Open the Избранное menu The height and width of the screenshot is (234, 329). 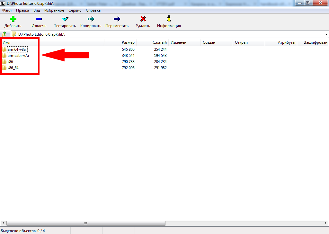[54, 10]
